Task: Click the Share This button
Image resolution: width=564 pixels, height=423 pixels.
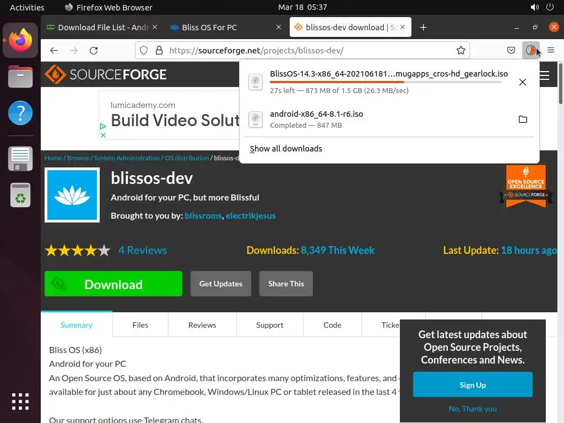Action: click(x=286, y=284)
